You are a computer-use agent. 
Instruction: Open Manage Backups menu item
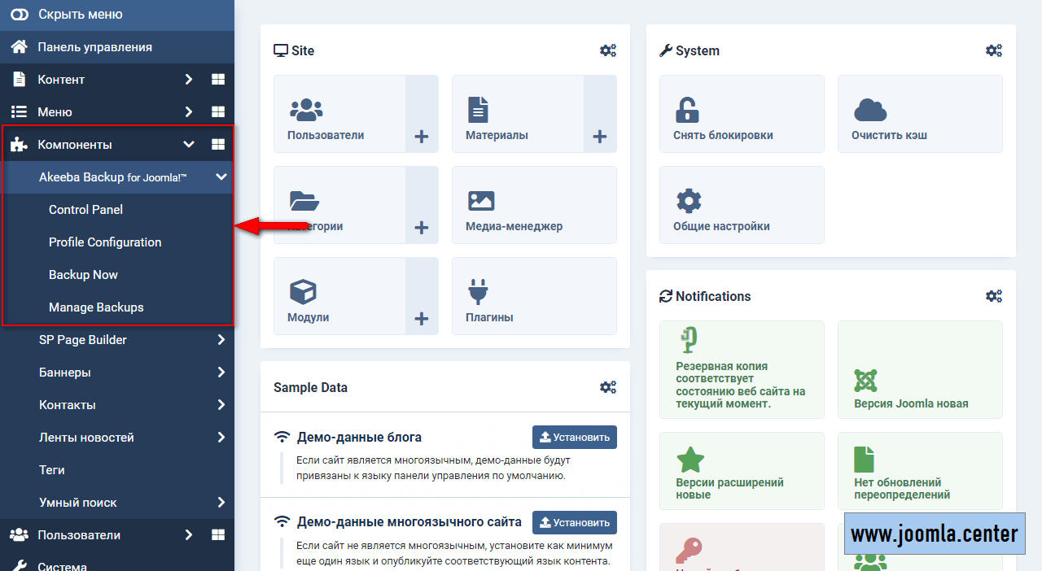[96, 307]
